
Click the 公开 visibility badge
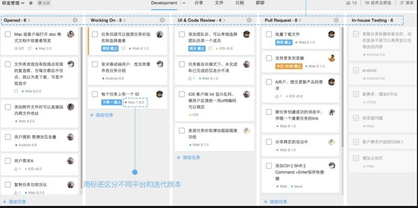[44, 3]
